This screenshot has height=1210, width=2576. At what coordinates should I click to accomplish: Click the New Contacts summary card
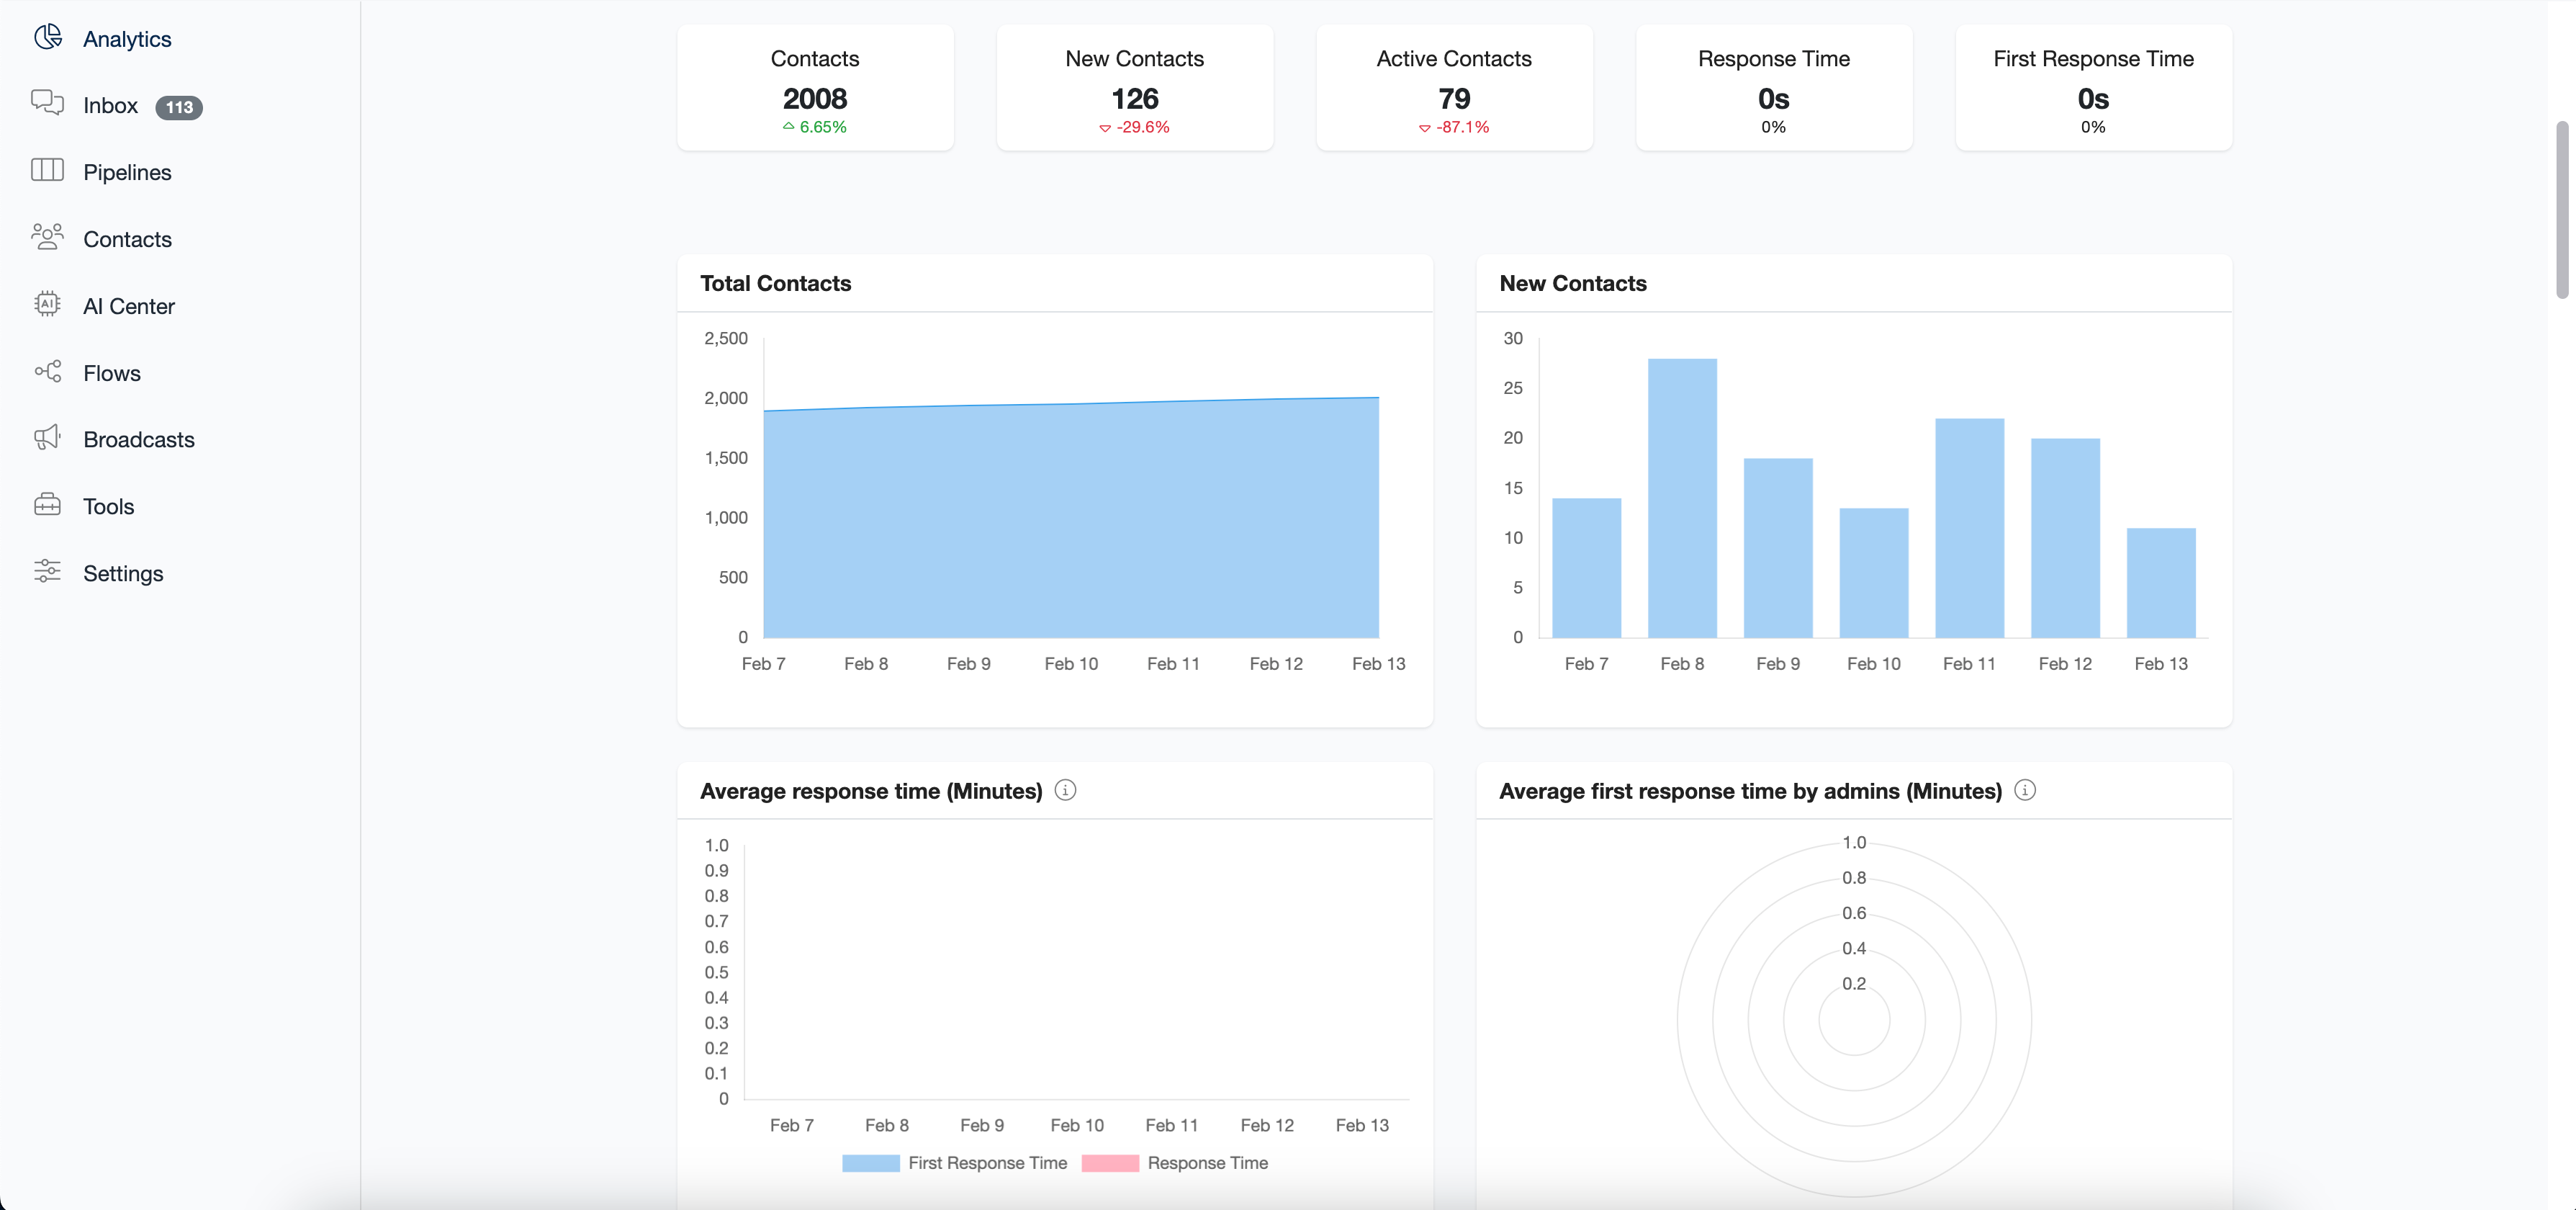(x=1134, y=89)
